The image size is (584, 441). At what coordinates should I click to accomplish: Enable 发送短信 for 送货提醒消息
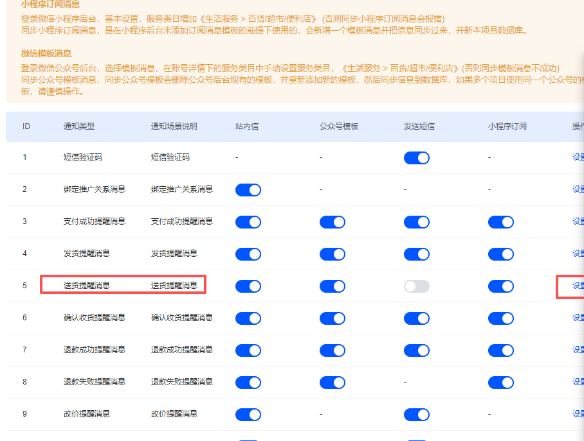tap(416, 286)
